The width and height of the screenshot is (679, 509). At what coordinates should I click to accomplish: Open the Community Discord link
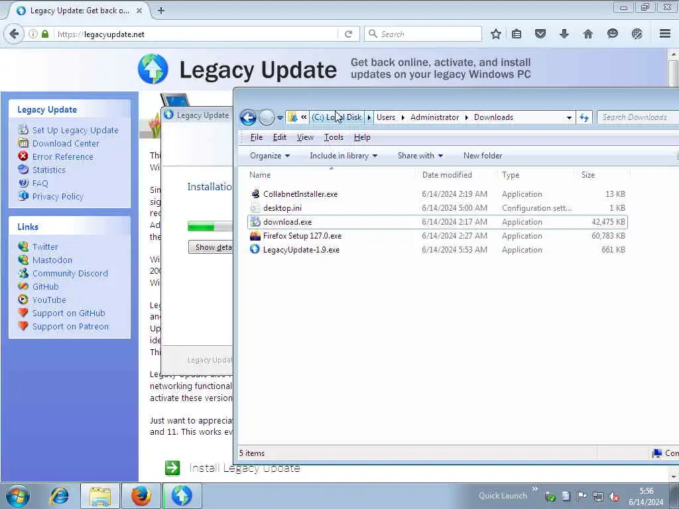[70, 274]
